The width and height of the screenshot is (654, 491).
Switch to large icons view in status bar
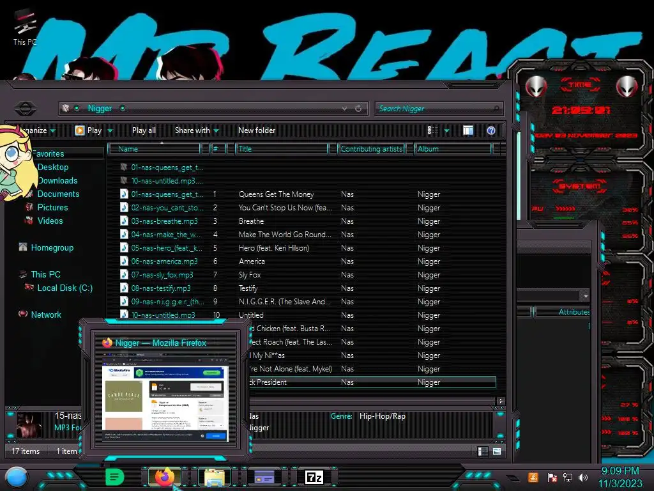pyautogui.click(x=497, y=451)
